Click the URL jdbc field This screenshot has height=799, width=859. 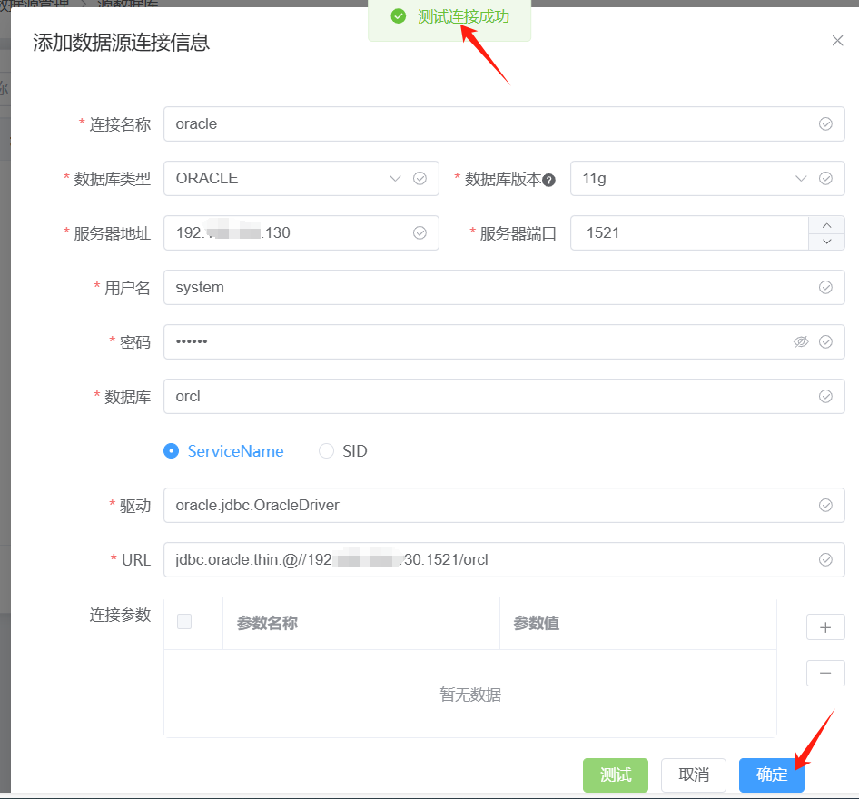(504, 559)
